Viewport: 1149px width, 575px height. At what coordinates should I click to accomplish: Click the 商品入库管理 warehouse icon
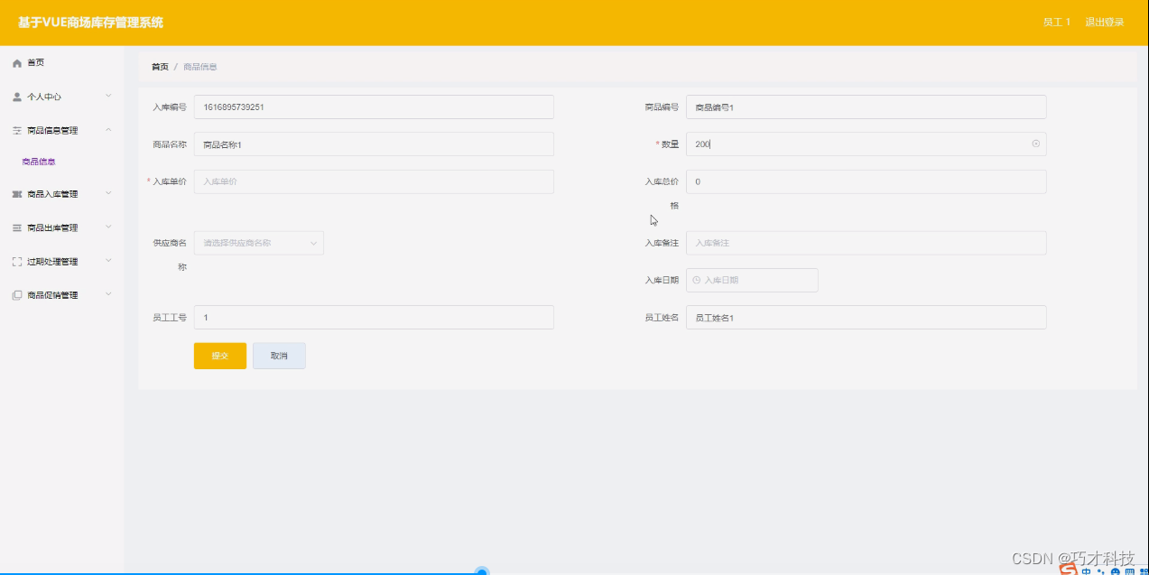[16, 192]
